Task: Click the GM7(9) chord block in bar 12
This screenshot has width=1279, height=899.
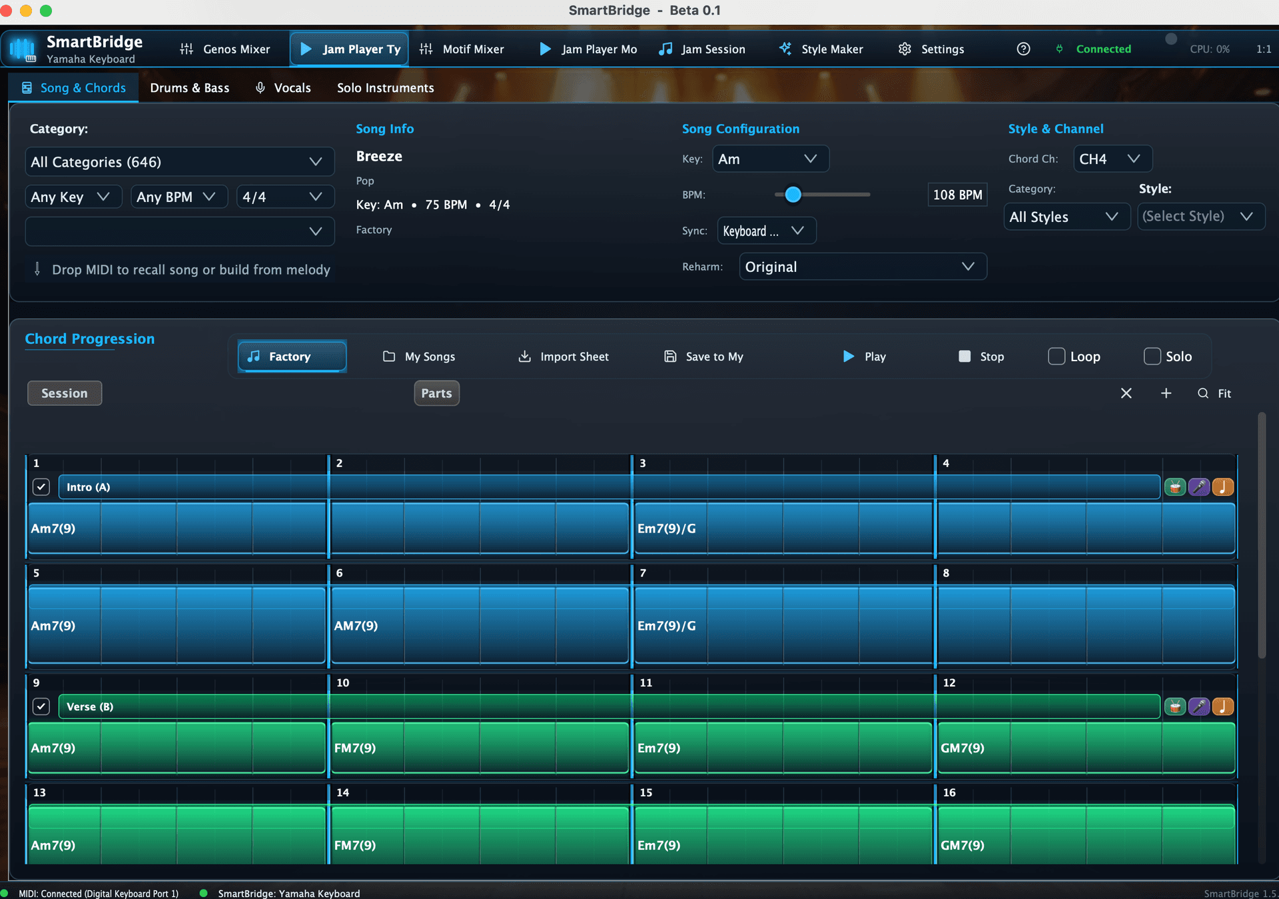Action: tap(1086, 748)
